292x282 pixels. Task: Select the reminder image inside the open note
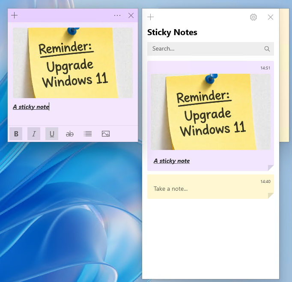73,63
